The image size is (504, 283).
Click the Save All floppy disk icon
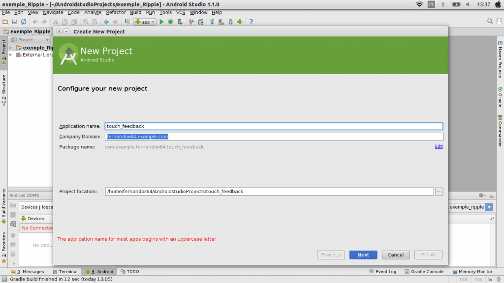point(14,22)
